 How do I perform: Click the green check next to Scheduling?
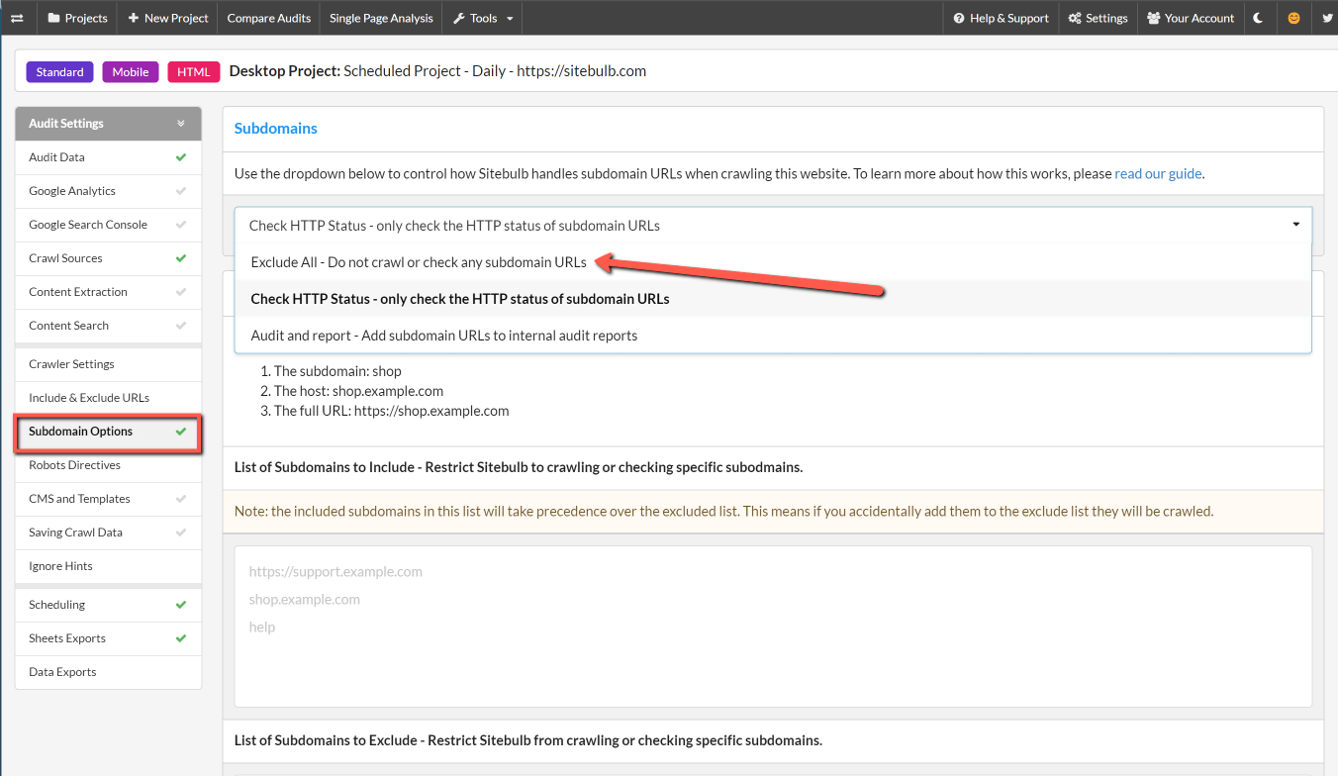tap(180, 605)
